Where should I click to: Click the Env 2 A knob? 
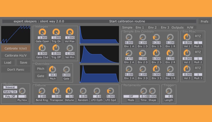(129, 53)
